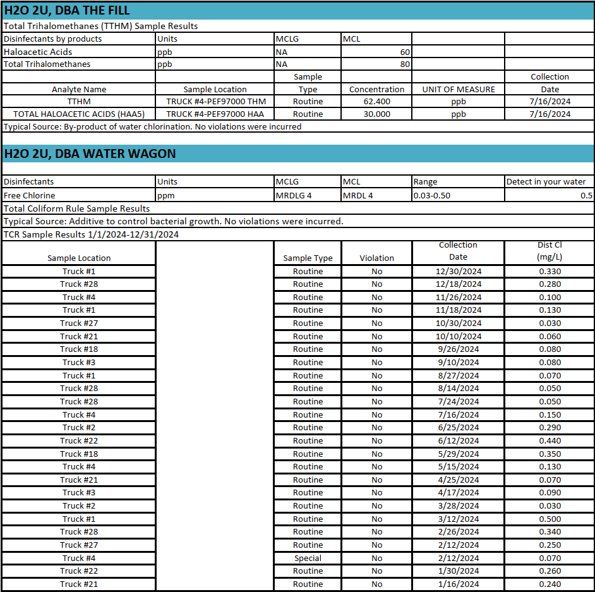Click the "Special" sample type cell
This screenshot has width=595, height=592.
coord(308,559)
